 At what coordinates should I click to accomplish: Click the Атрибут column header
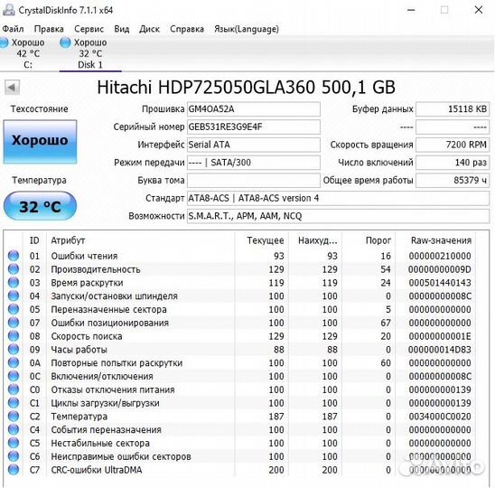[141, 240]
